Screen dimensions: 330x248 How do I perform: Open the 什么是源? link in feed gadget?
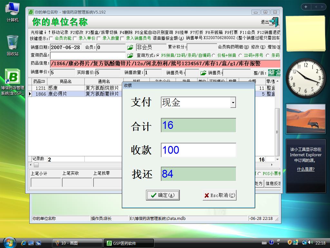(306, 169)
